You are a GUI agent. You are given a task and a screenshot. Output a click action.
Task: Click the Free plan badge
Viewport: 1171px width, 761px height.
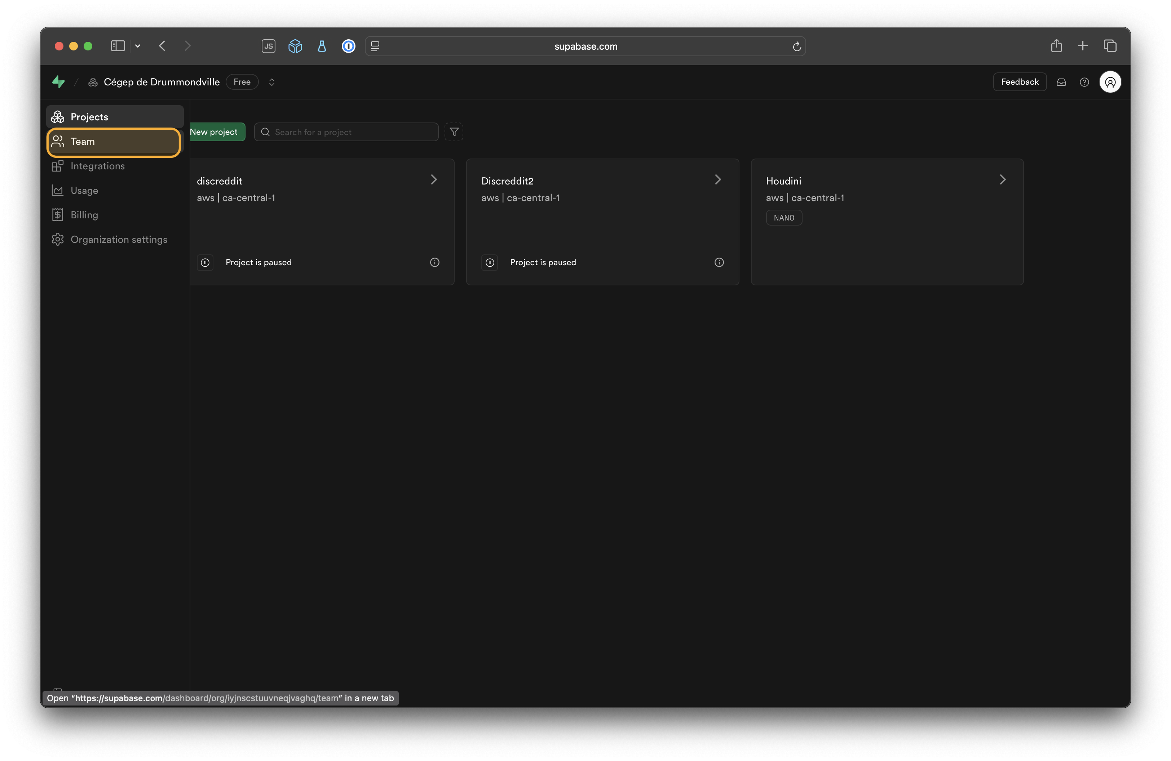pos(242,82)
